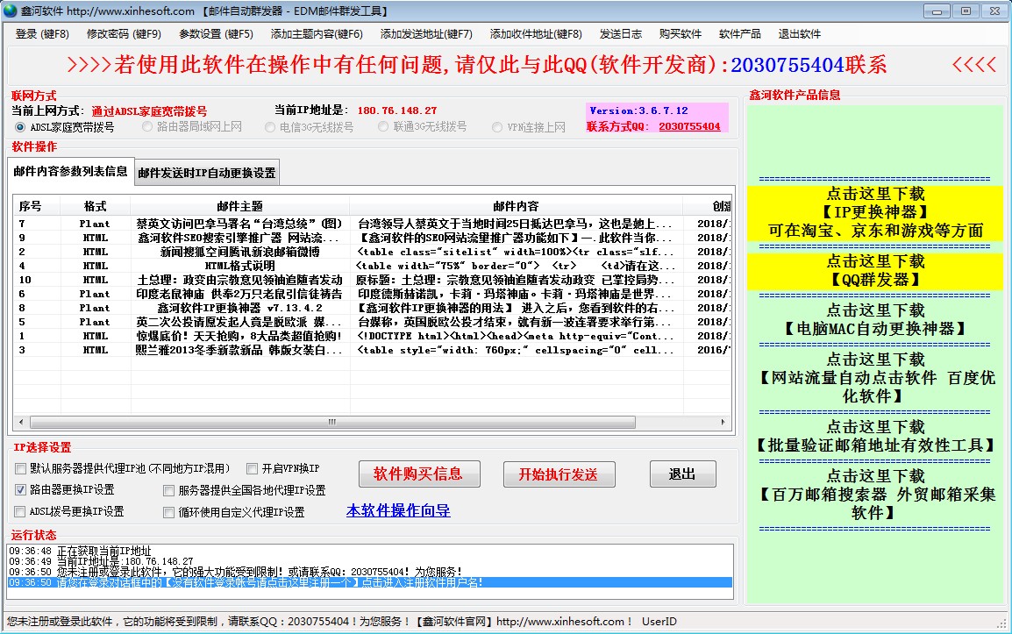
Task: Click right arrow of horizontal scrollbar
Action: [x=723, y=423]
